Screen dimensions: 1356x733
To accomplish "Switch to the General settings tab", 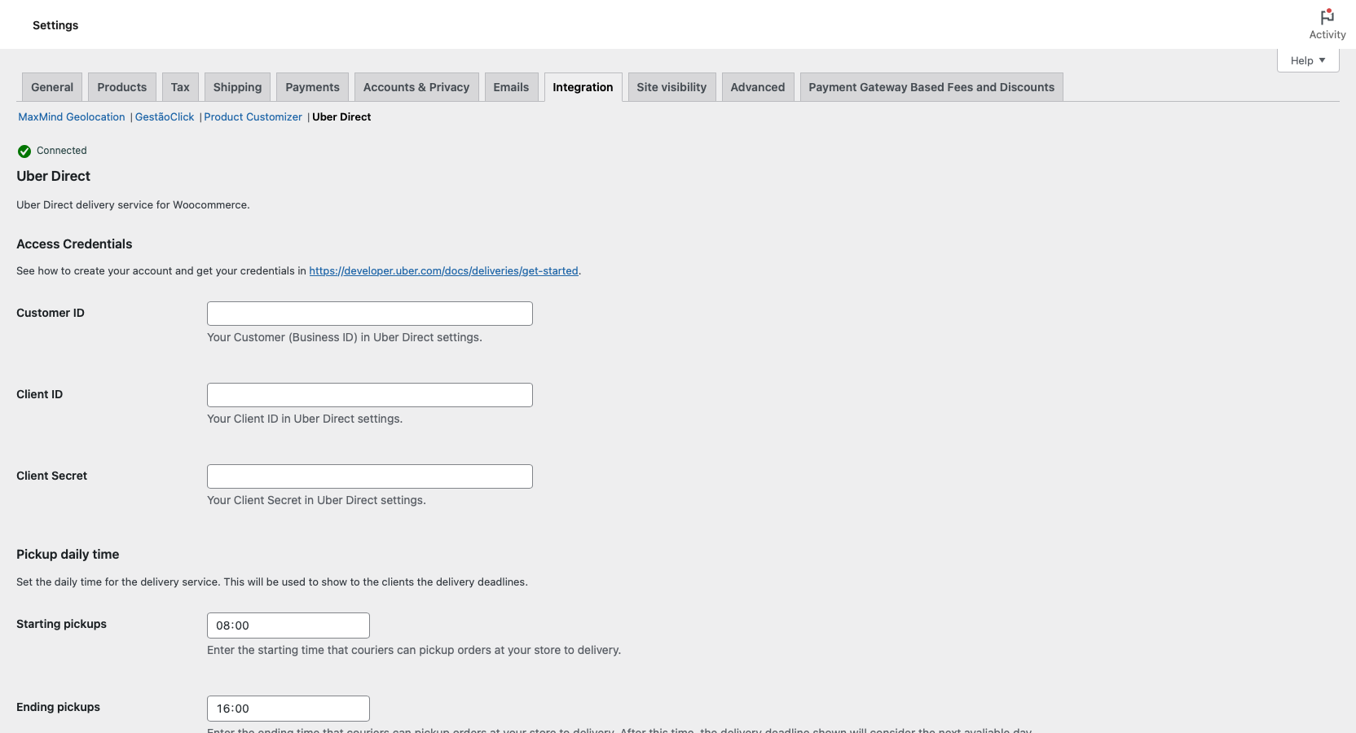I will point(51,86).
